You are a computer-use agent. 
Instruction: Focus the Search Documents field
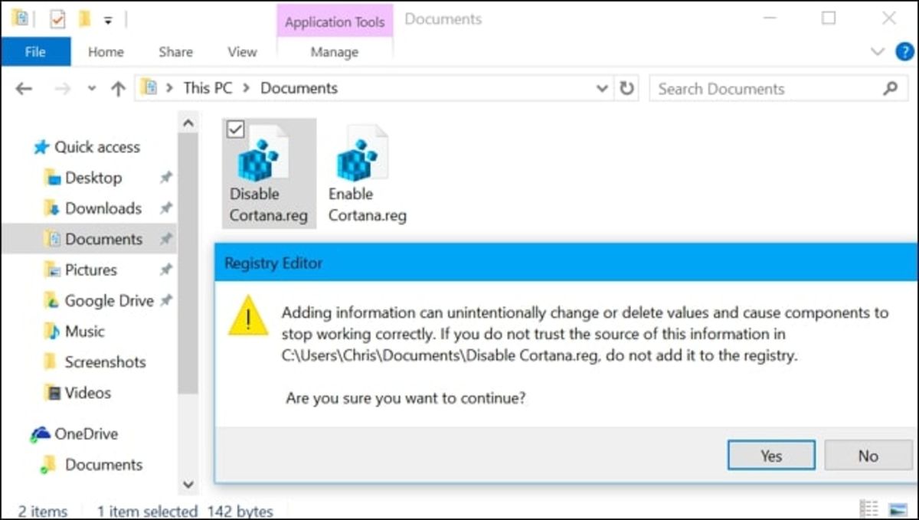(x=778, y=89)
